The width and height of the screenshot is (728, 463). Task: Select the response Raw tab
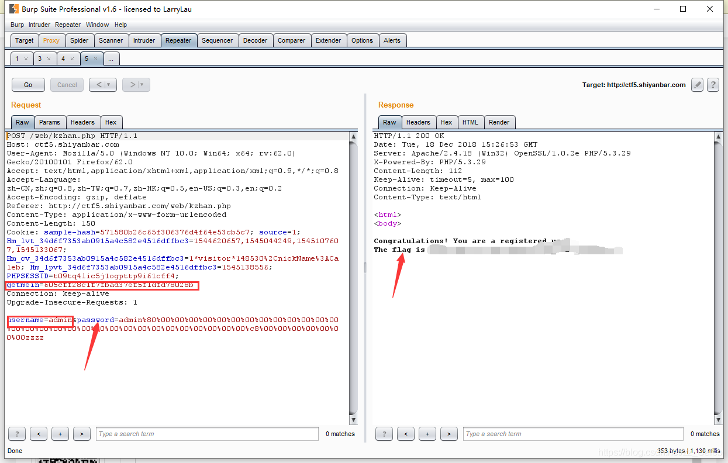pos(389,122)
